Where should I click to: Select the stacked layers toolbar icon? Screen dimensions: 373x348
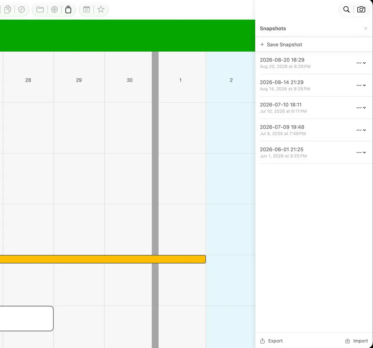pos(68,10)
